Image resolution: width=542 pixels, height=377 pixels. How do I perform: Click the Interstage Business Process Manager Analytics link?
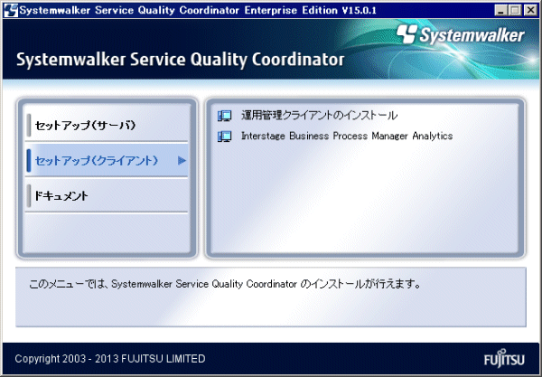pyautogui.click(x=347, y=136)
